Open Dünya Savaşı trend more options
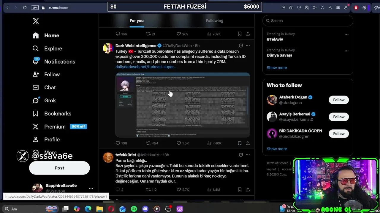Screen dimensions: 380x213 click(346, 51)
